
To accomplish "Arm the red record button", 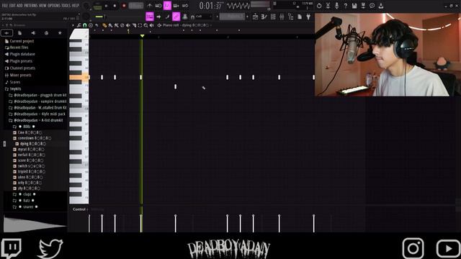I will [124, 6].
